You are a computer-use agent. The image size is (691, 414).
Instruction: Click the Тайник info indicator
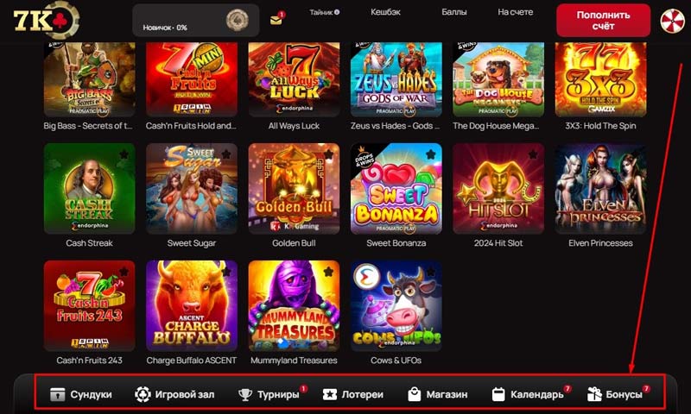click(x=337, y=12)
